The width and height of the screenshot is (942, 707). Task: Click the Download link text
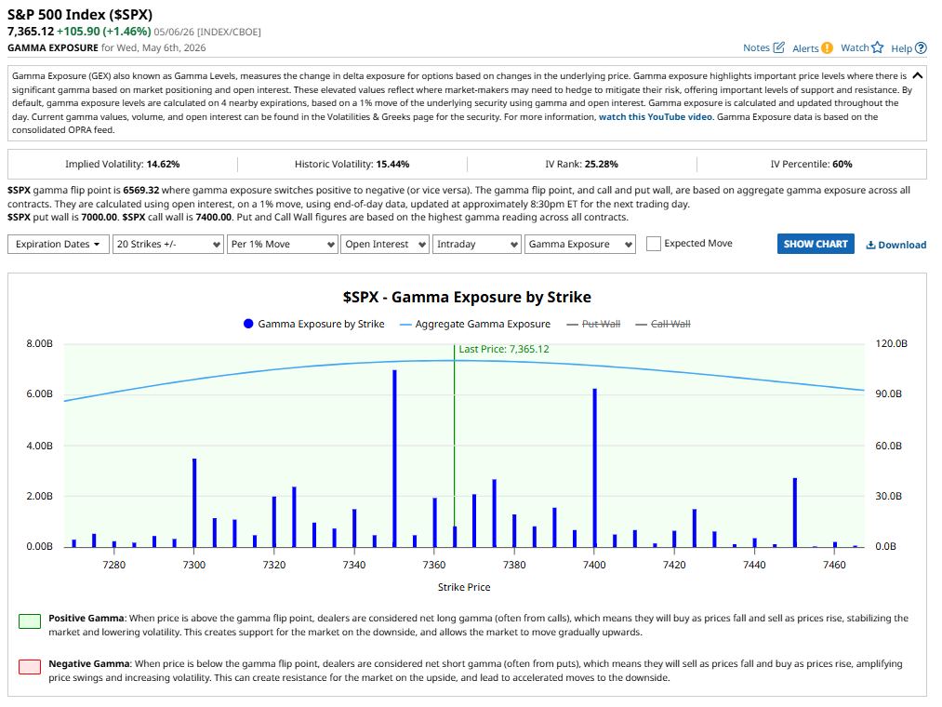pyautogui.click(x=902, y=245)
